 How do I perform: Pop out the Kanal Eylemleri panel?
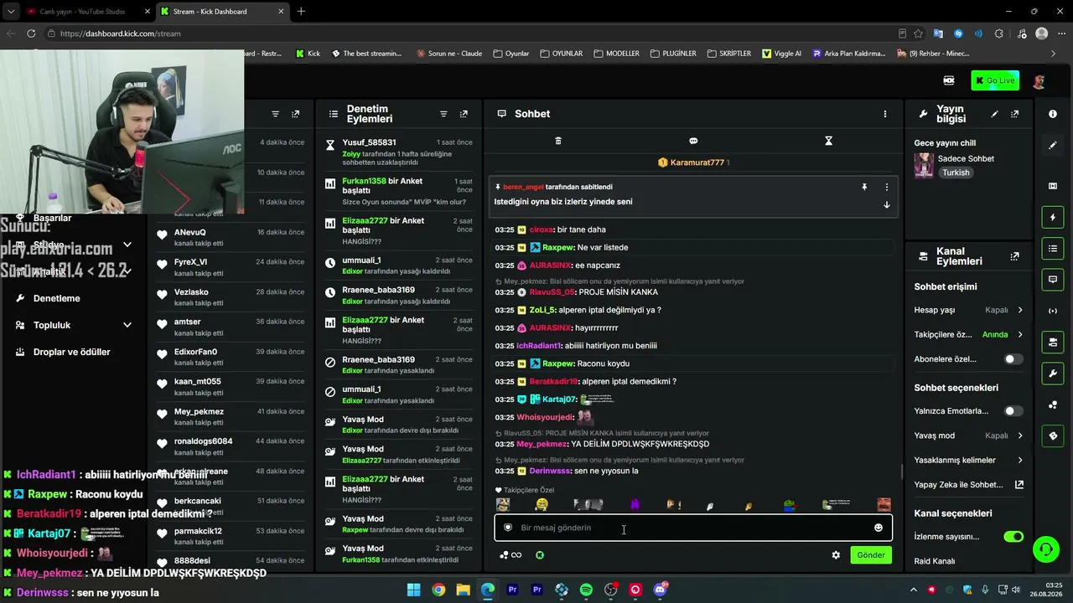pyautogui.click(x=1015, y=256)
